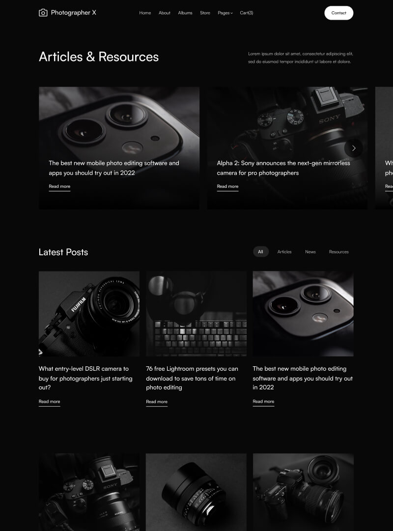Viewport: 393px width, 531px height.
Task: Read more on Lightroom presets post
Action: click(157, 402)
